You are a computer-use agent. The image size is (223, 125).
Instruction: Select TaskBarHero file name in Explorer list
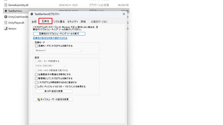(15, 11)
